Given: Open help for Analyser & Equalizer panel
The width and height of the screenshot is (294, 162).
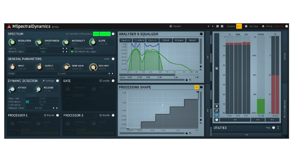Looking at the screenshot, I should (x=201, y=34).
